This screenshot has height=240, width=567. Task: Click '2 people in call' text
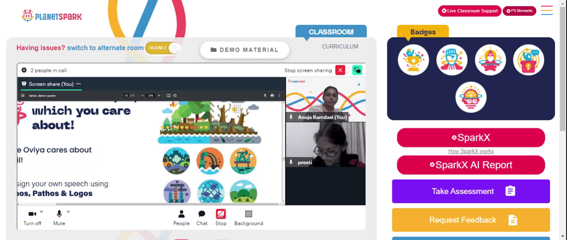(x=48, y=70)
